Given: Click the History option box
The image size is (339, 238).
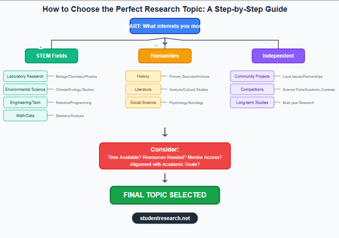Looking at the screenshot, I should coord(143,76).
